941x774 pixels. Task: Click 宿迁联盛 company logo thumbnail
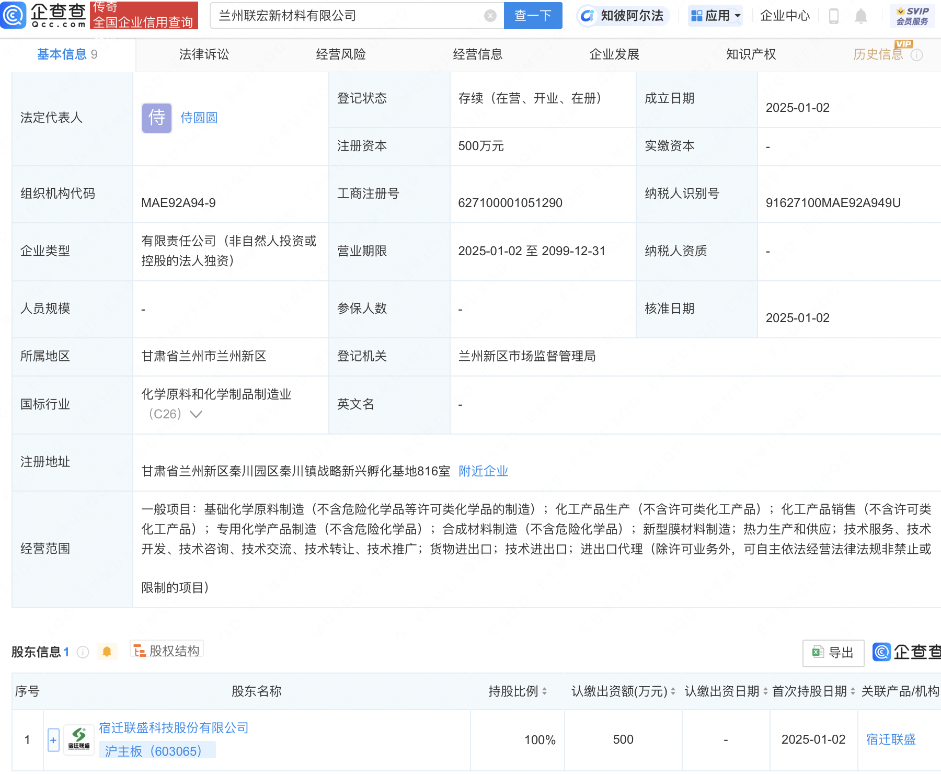pyautogui.click(x=79, y=739)
